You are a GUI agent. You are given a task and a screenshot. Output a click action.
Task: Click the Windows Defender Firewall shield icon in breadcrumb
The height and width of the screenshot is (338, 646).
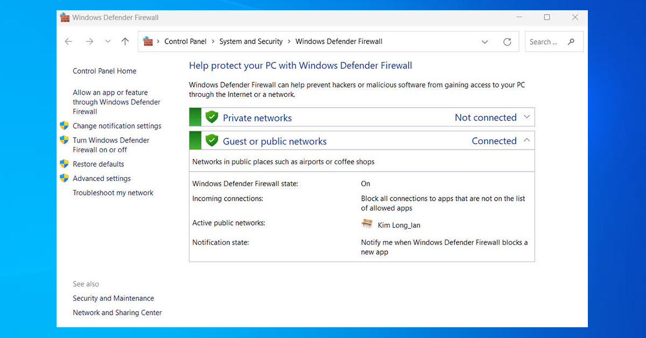click(148, 41)
